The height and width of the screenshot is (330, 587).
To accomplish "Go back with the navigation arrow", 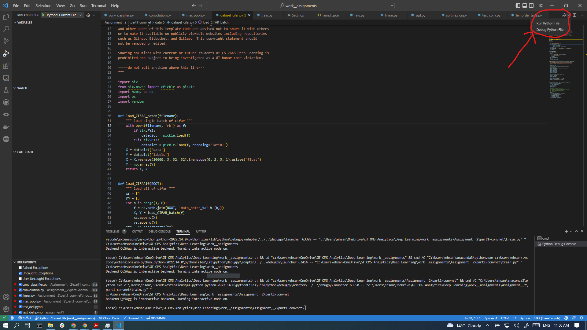I will pyautogui.click(x=194, y=5).
